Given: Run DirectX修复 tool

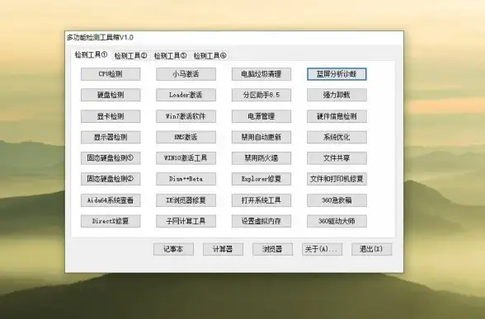Looking at the screenshot, I should coord(111,221).
